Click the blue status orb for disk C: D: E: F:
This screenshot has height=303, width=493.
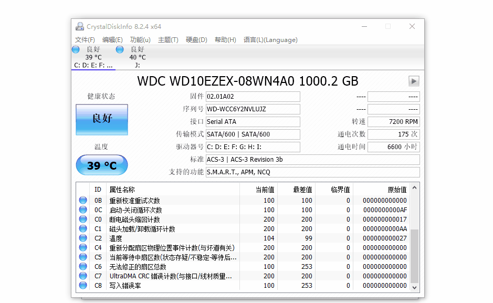point(76,49)
